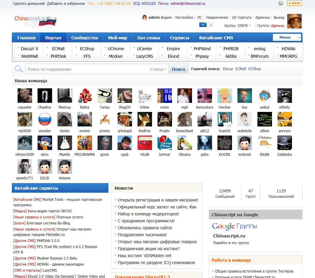Open the PHPDisk 5.5.0 article link

tap(48, 240)
